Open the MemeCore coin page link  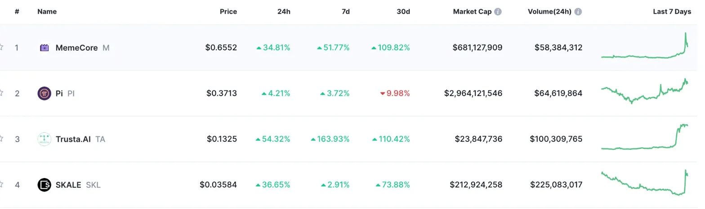coord(76,48)
